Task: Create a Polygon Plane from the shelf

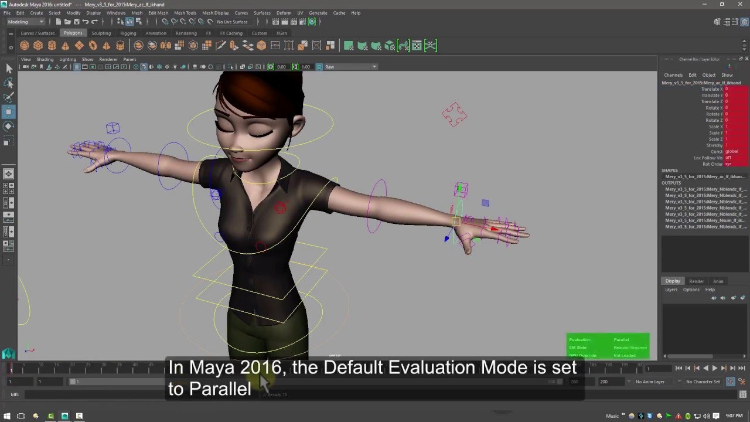Action: pyautogui.click(x=79, y=46)
